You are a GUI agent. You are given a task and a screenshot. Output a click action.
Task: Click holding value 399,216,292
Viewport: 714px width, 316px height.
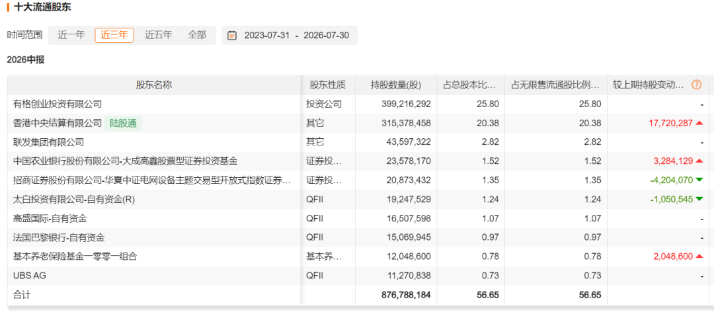tap(406, 104)
